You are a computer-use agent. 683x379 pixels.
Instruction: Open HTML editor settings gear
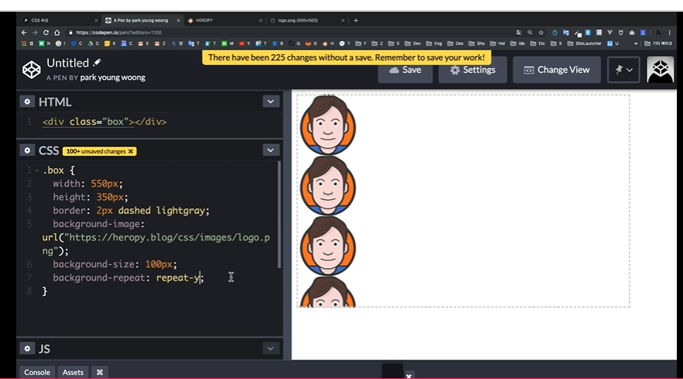(27, 102)
